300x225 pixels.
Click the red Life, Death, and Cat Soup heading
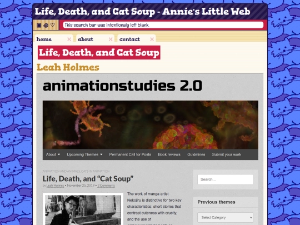click(x=99, y=52)
